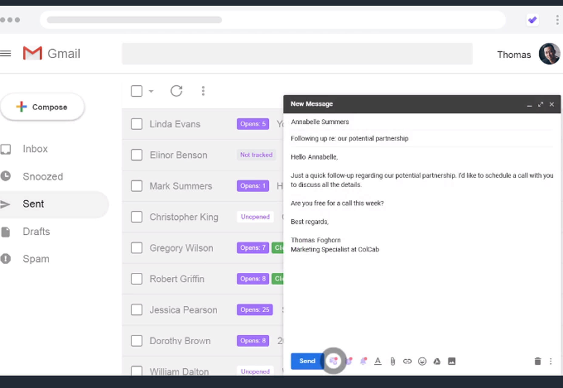
Task: Go to the Inbox folder
Action: point(35,149)
